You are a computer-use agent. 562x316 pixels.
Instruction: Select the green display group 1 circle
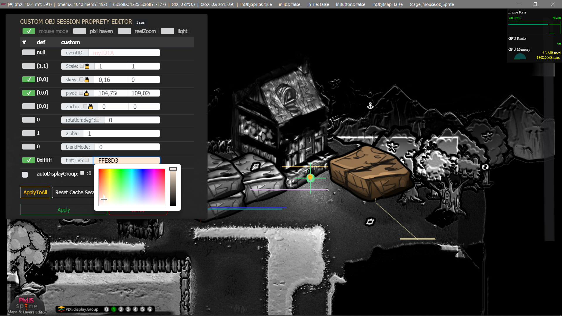click(114, 309)
